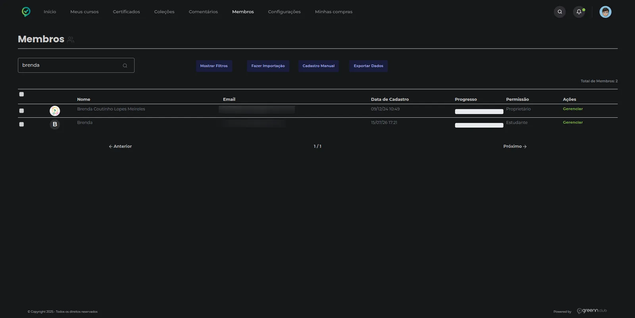Navigate to Coleções

[164, 12]
